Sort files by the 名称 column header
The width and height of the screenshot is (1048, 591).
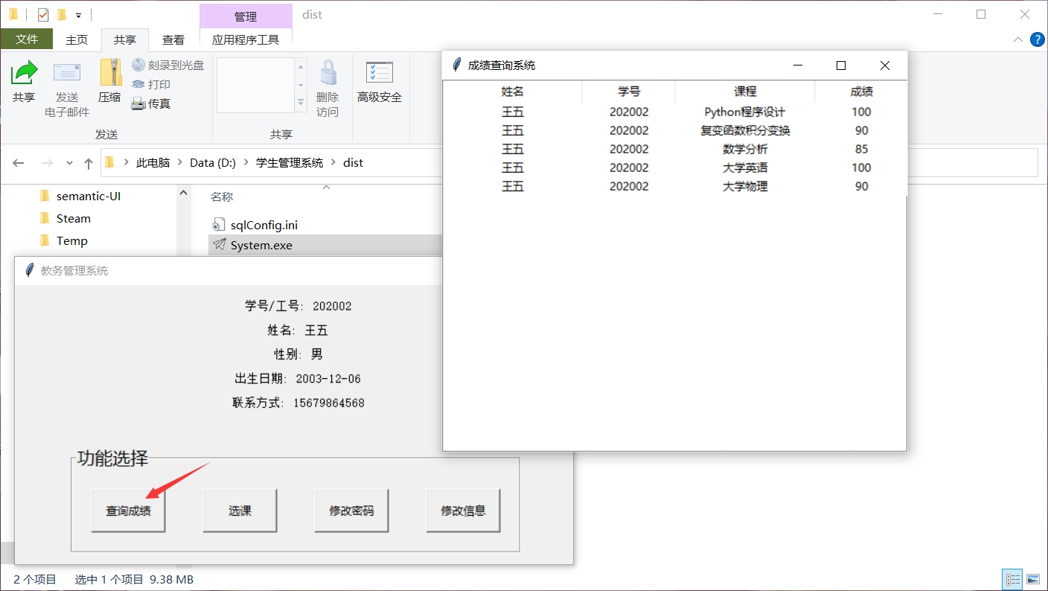point(222,197)
